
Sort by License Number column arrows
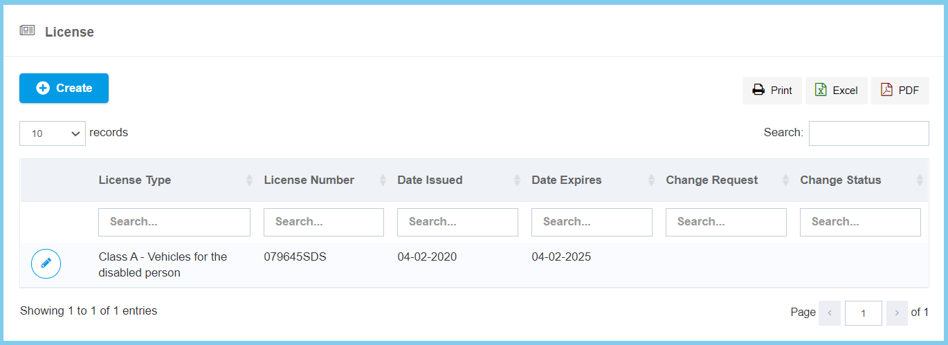click(x=383, y=180)
